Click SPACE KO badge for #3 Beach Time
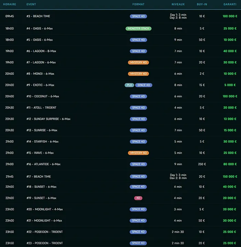The image size is (241, 247). pos(138,16)
